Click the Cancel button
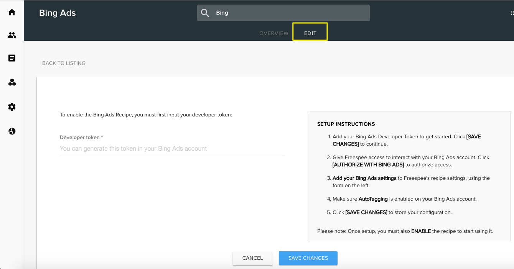This screenshot has height=269, width=514. tap(253, 258)
